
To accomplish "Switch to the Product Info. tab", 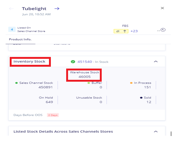I will [x=20, y=39].
